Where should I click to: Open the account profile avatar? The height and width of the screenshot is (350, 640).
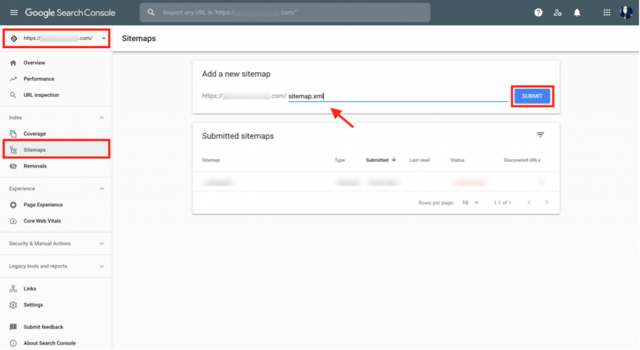tap(626, 12)
